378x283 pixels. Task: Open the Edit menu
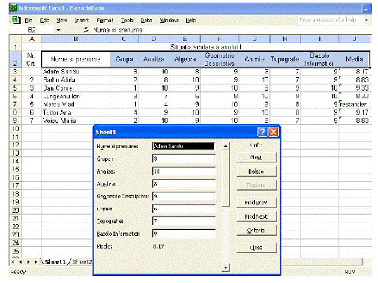[x=44, y=20]
